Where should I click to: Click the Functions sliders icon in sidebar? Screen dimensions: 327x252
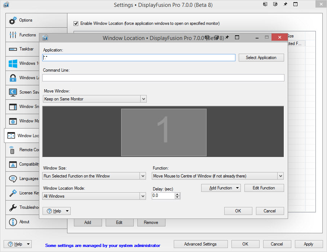(x=13, y=35)
